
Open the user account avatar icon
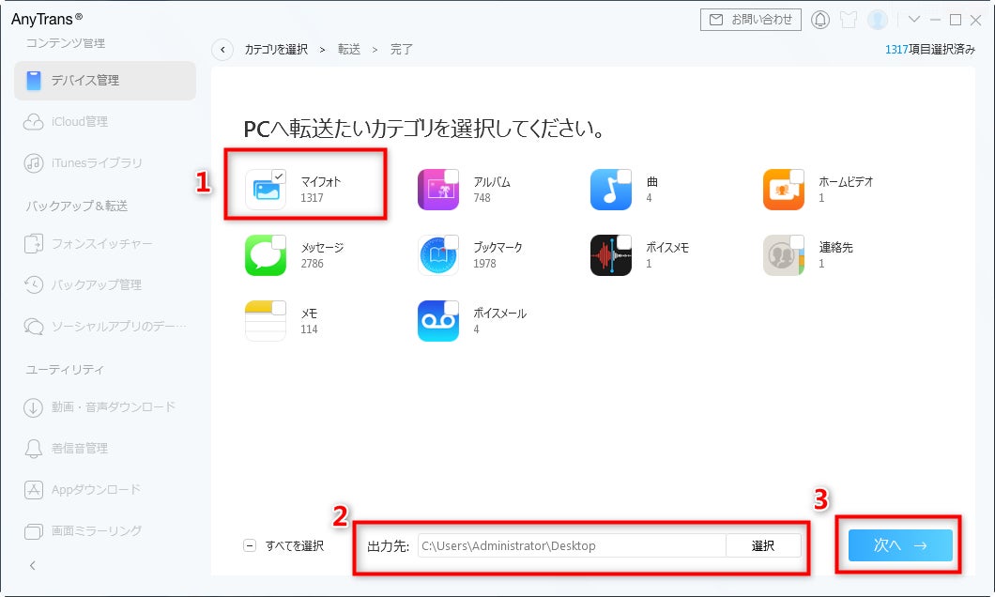click(x=878, y=20)
